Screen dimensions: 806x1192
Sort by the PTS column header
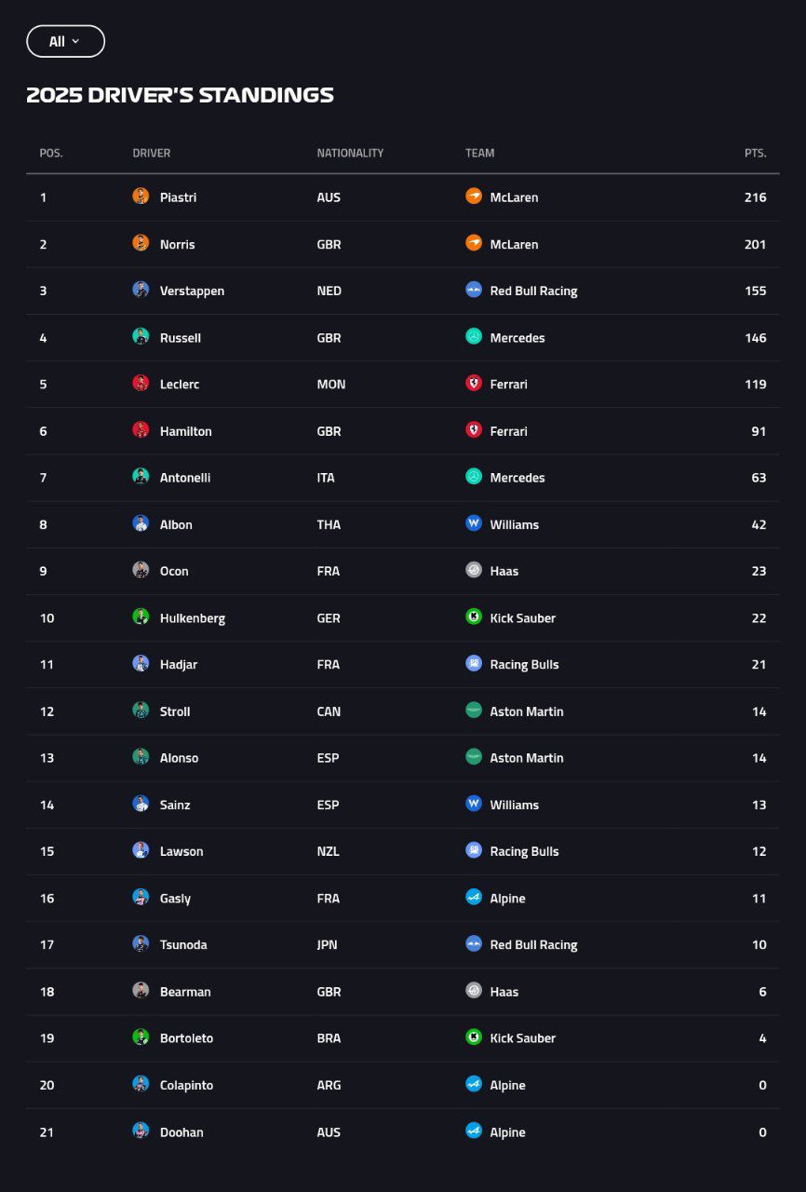[x=754, y=153]
